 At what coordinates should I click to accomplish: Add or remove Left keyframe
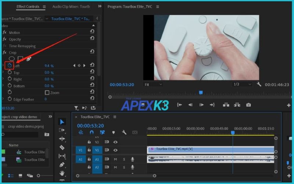(79, 66)
